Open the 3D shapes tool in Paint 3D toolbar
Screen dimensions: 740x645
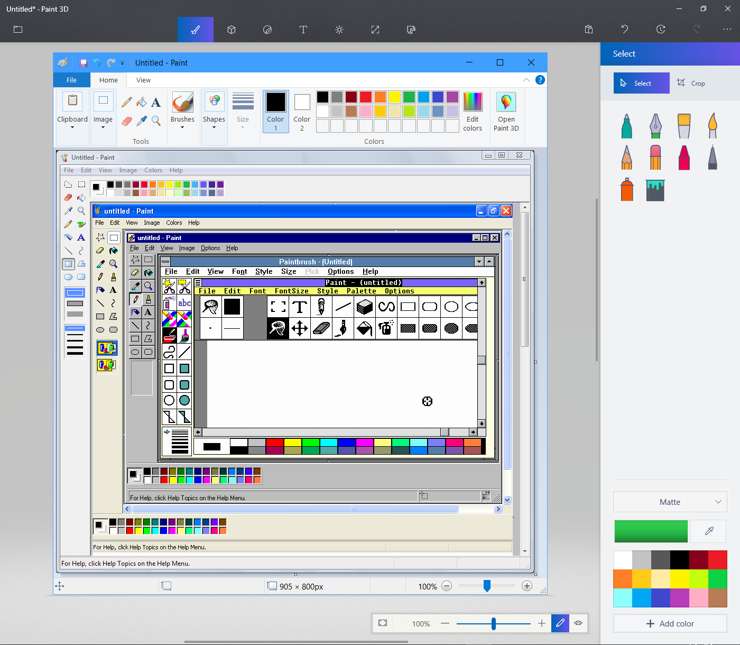tap(232, 30)
